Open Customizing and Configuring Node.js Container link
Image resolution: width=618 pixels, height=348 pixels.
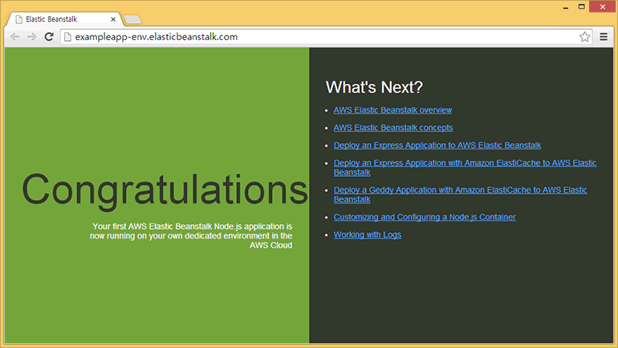point(425,217)
